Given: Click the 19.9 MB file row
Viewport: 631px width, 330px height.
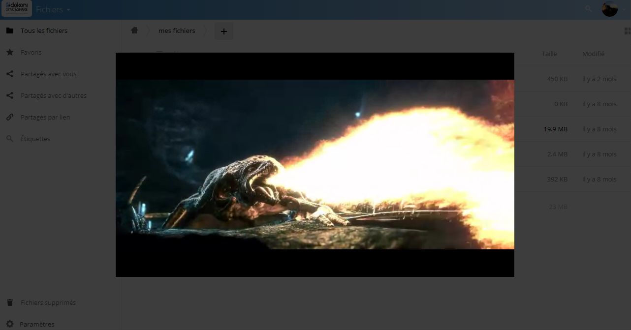Looking at the screenshot, I should pos(555,129).
